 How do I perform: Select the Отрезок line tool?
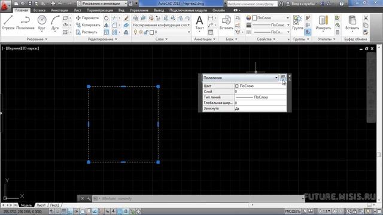point(8,23)
